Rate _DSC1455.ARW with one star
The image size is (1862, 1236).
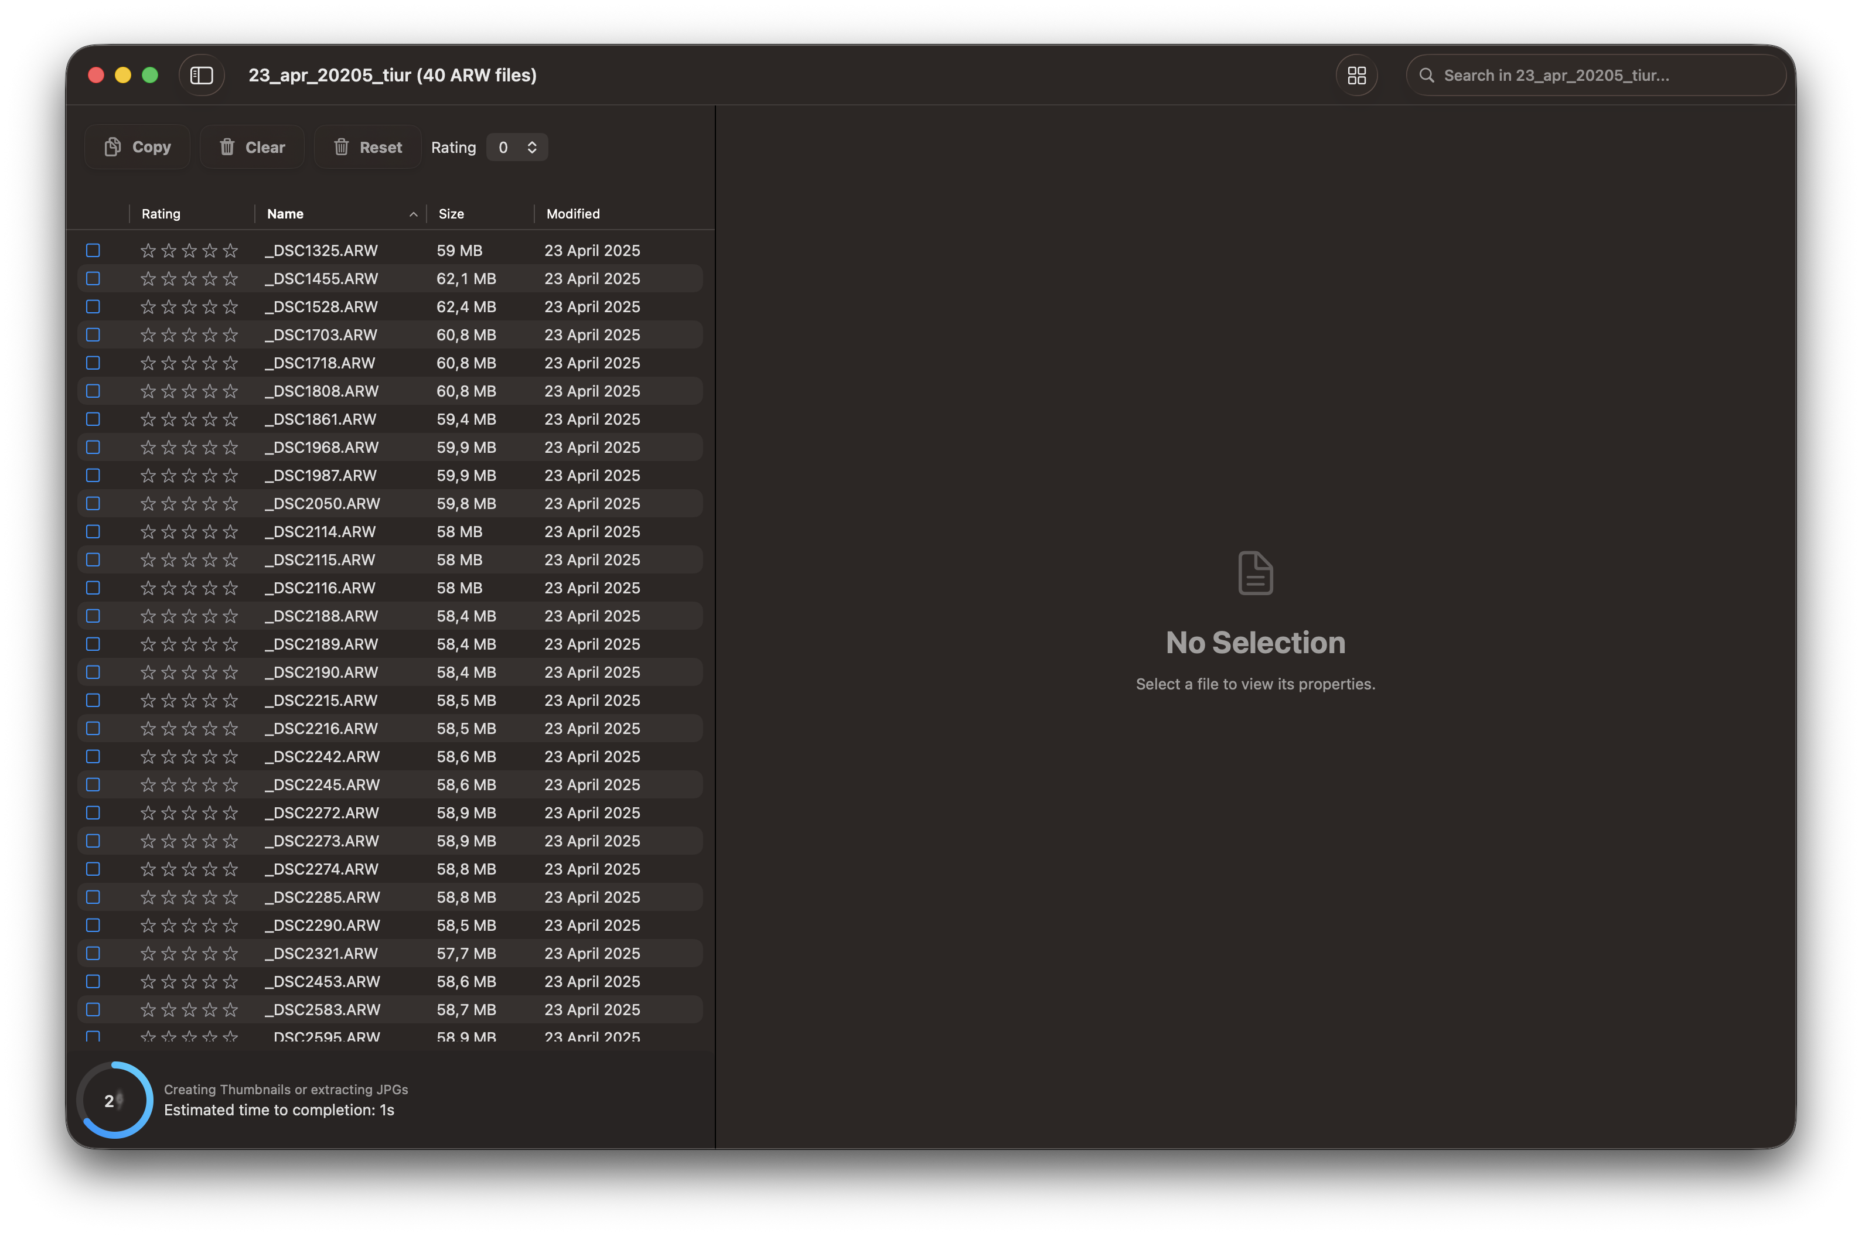pyautogui.click(x=148, y=278)
